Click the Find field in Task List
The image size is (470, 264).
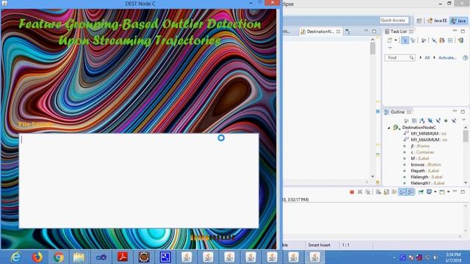point(399,57)
